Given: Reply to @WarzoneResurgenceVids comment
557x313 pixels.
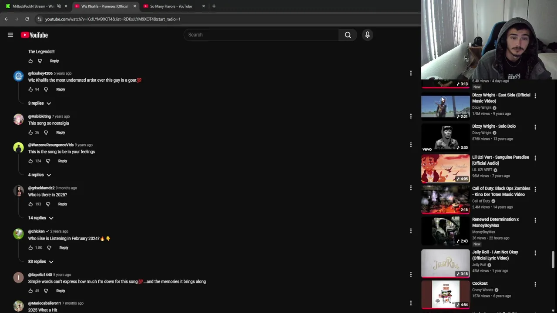Looking at the screenshot, I should 63,161.
